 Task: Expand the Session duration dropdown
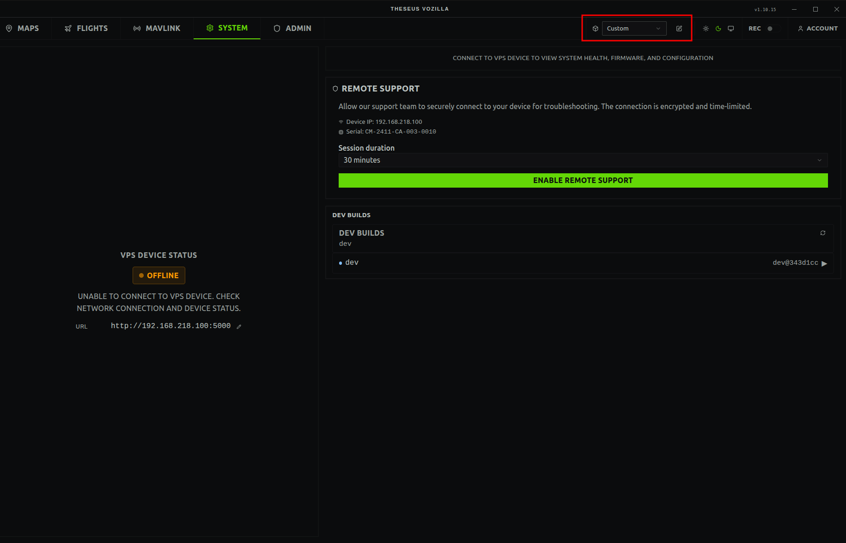pos(583,160)
